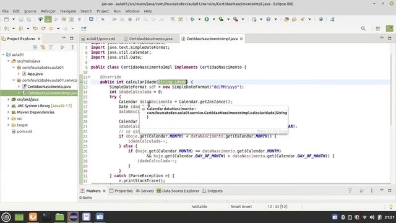Click the External Tools run icon
The image size is (396, 223).
[x=236, y=19]
